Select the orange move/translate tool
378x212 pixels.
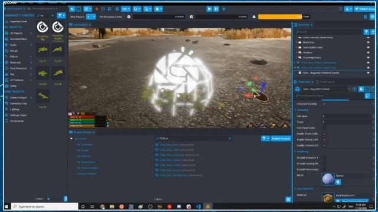(x=97, y=9)
